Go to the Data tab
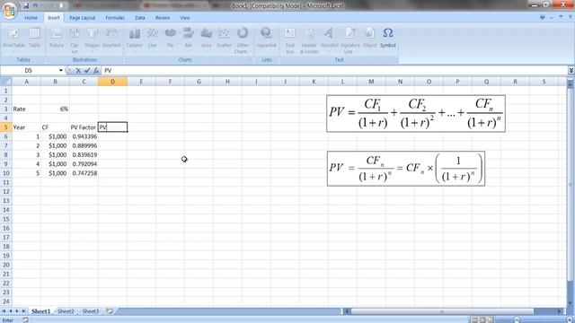Image resolution: width=575 pixels, height=323 pixels. [x=140, y=18]
